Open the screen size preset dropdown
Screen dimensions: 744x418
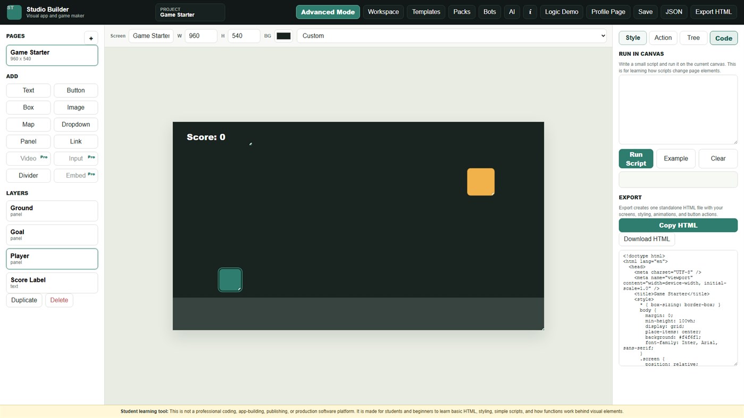(x=452, y=36)
